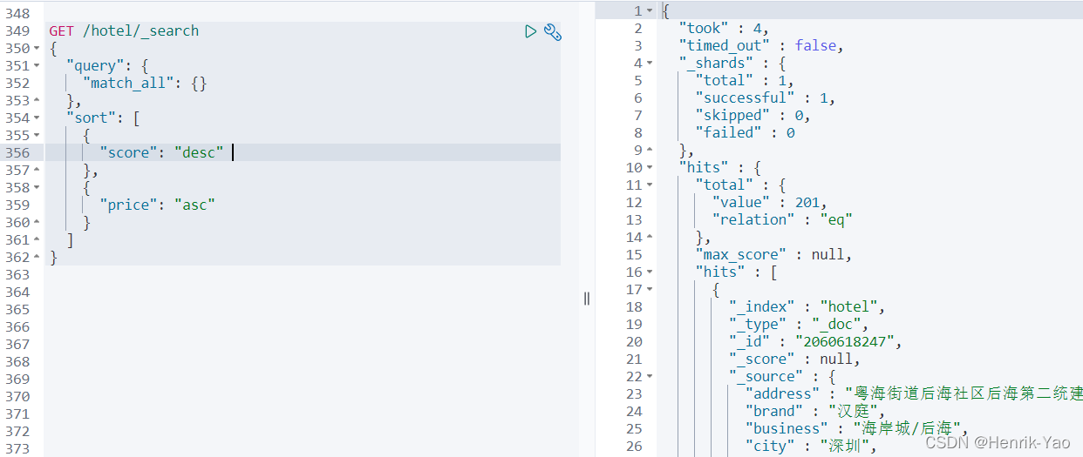Click the "brand" : "汉庭" line
This screenshot has width=1083, height=457.
pyautogui.click(x=814, y=411)
